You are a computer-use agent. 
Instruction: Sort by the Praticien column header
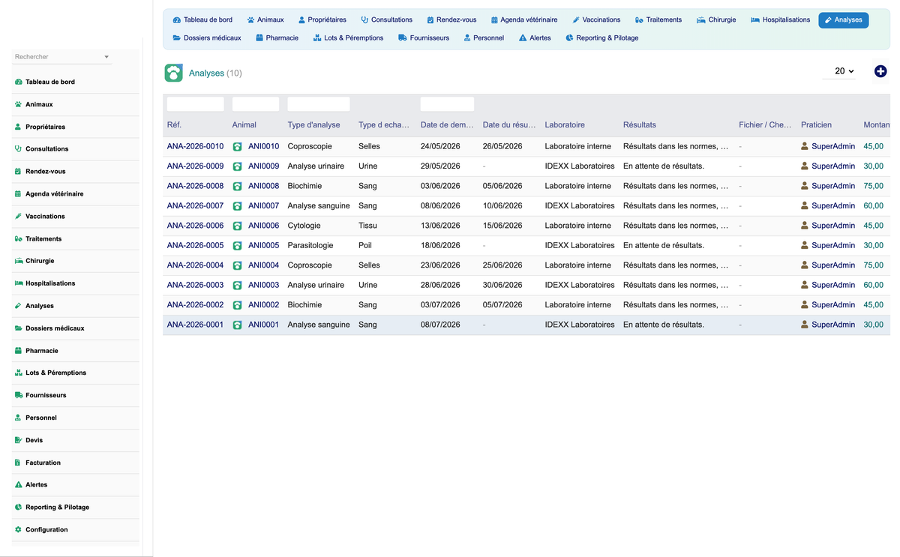point(816,125)
